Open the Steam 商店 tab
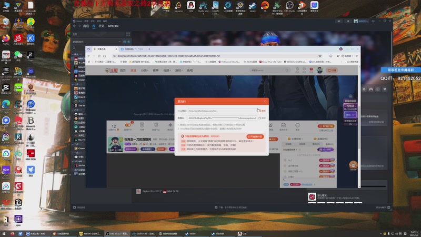 click(86, 26)
